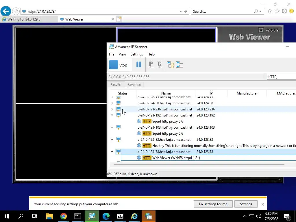The width and height of the screenshot is (296, 222).
Task: Close the Web Viewer browser tab
Action: click(113, 19)
